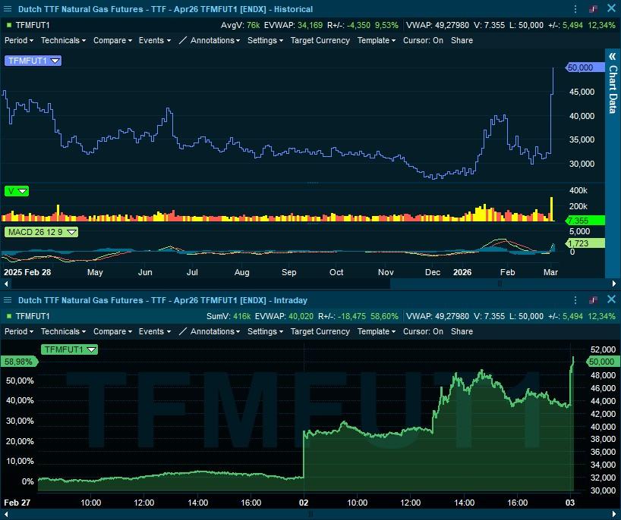Image resolution: width=621 pixels, height=520 pixels.
Task: Click the three-dot options icon in Historical panel
Action: (574, 9)
